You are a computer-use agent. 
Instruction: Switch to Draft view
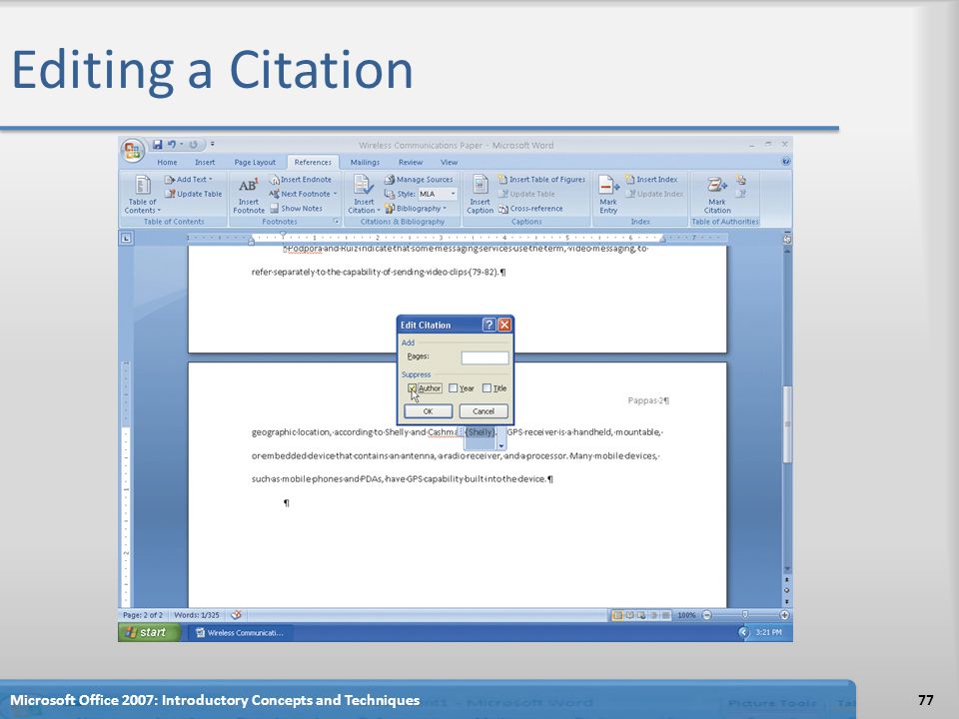(665, 615)
